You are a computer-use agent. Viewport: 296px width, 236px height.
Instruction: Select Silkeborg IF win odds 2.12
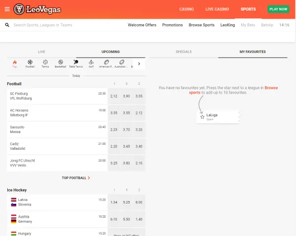coord(139,113)
